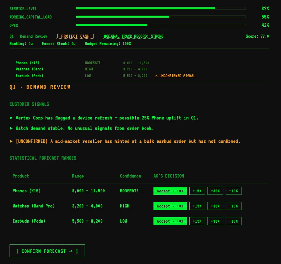Click Watches (Band) in summary list
Viewport: 281px width, 264px height.
pyautogui.click(x=29, y=69)
